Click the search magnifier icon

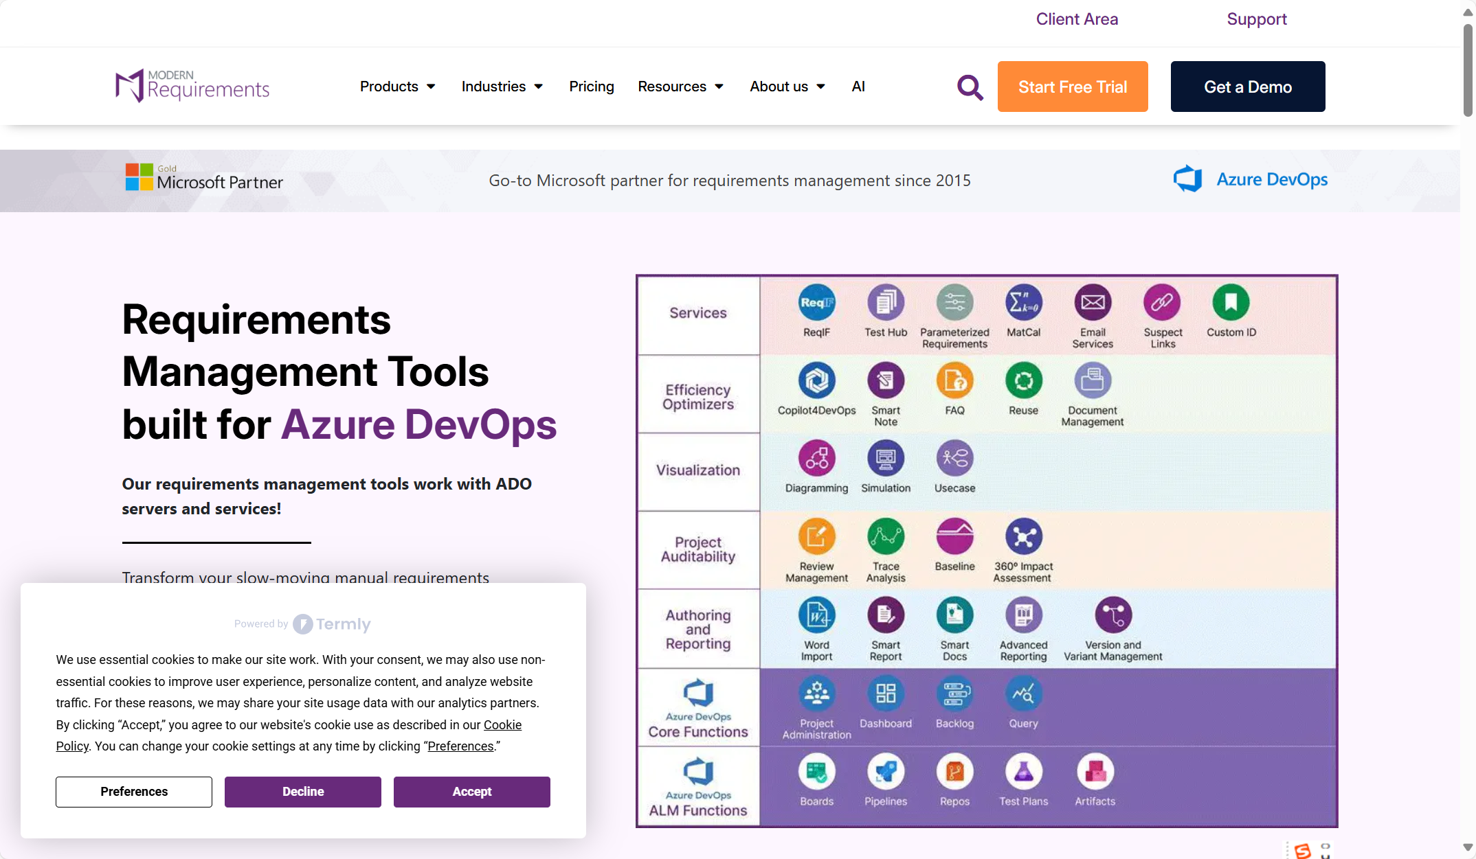tap(970, 87)
